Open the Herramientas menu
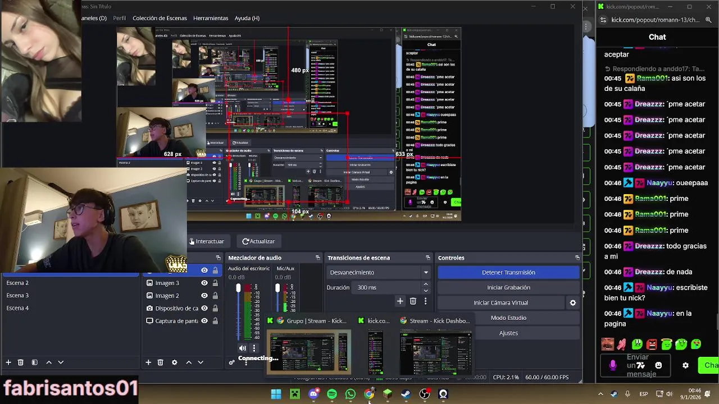 coord(211,18)
